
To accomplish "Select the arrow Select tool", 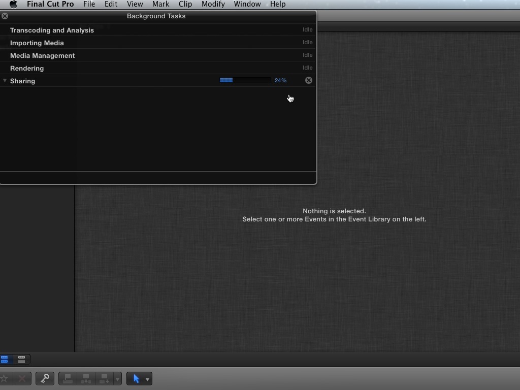I will coord(136,378).
